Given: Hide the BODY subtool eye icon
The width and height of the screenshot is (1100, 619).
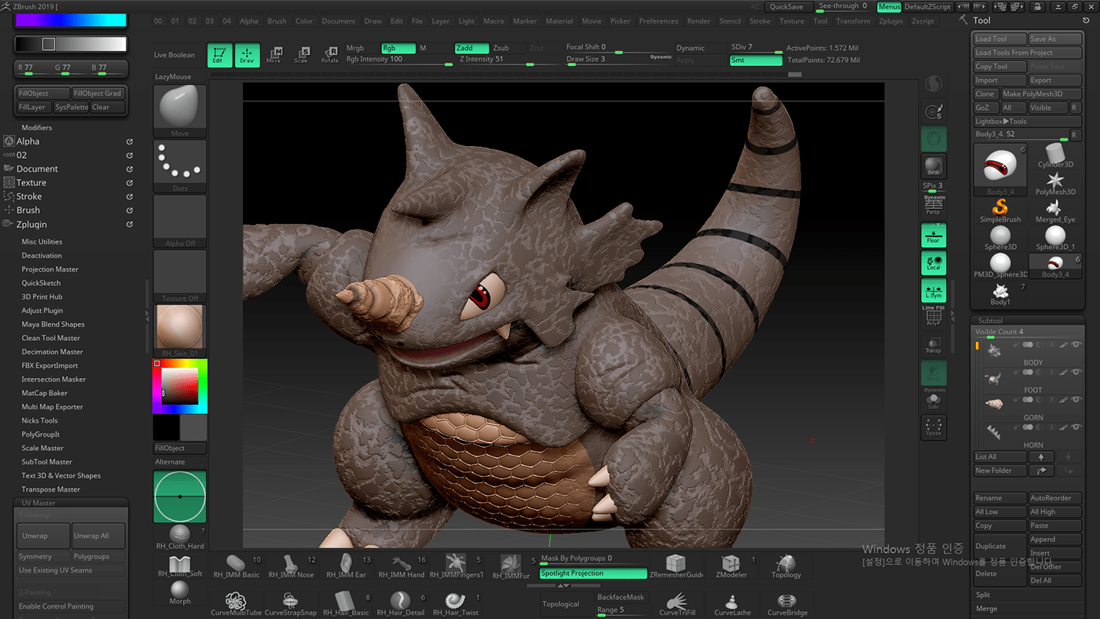Looking at the screenshot, I should [1076, 344].
